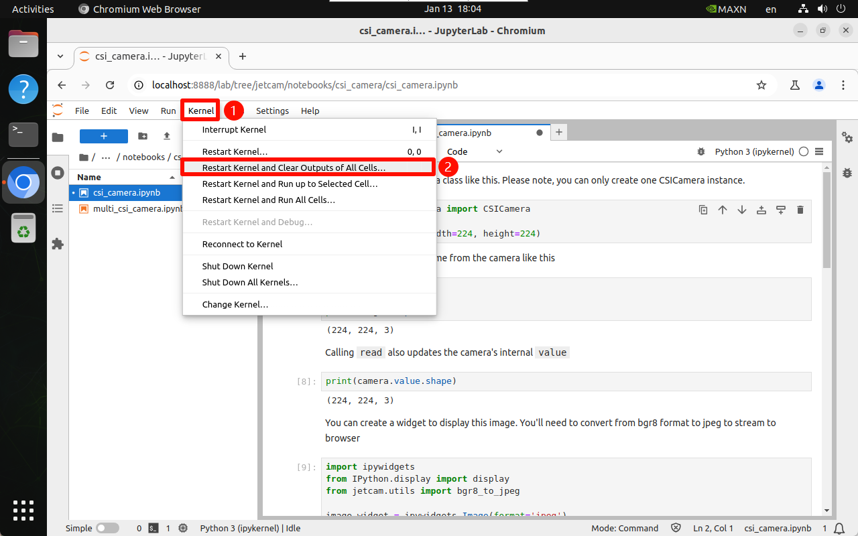Delete the selected cell with the trash icon
This screenshot has height=536, width=858.
click(800, 210)
